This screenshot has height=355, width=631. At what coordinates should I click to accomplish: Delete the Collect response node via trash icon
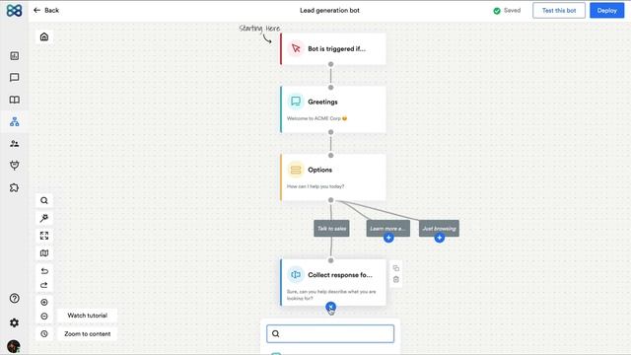[396, 279]
